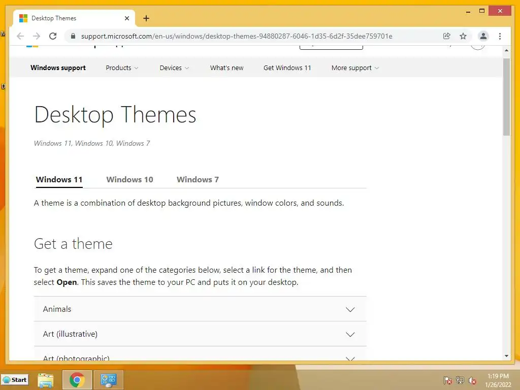Open the Start button
The height and width of the screenshot is (390, 520).
[x=15, y=380]
